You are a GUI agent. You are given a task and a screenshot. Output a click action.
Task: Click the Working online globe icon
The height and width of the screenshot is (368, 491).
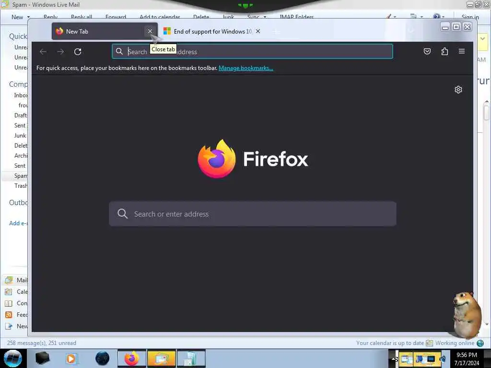pos(480,343)
